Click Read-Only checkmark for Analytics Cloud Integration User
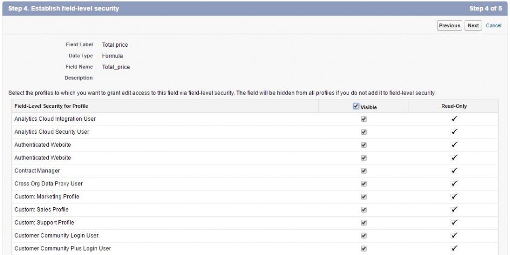This screenshot has height=255, width=510. coord(454,119)
